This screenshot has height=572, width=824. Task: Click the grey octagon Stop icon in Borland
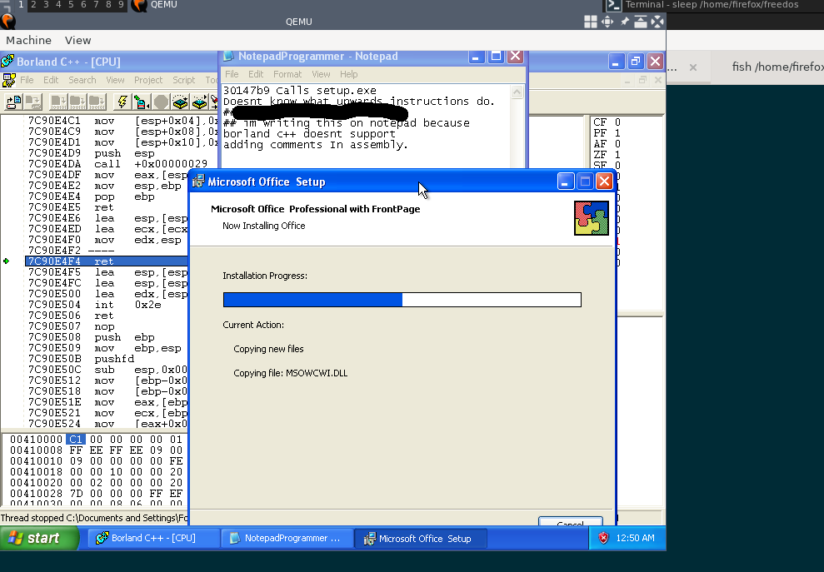(x=161, y=102)
